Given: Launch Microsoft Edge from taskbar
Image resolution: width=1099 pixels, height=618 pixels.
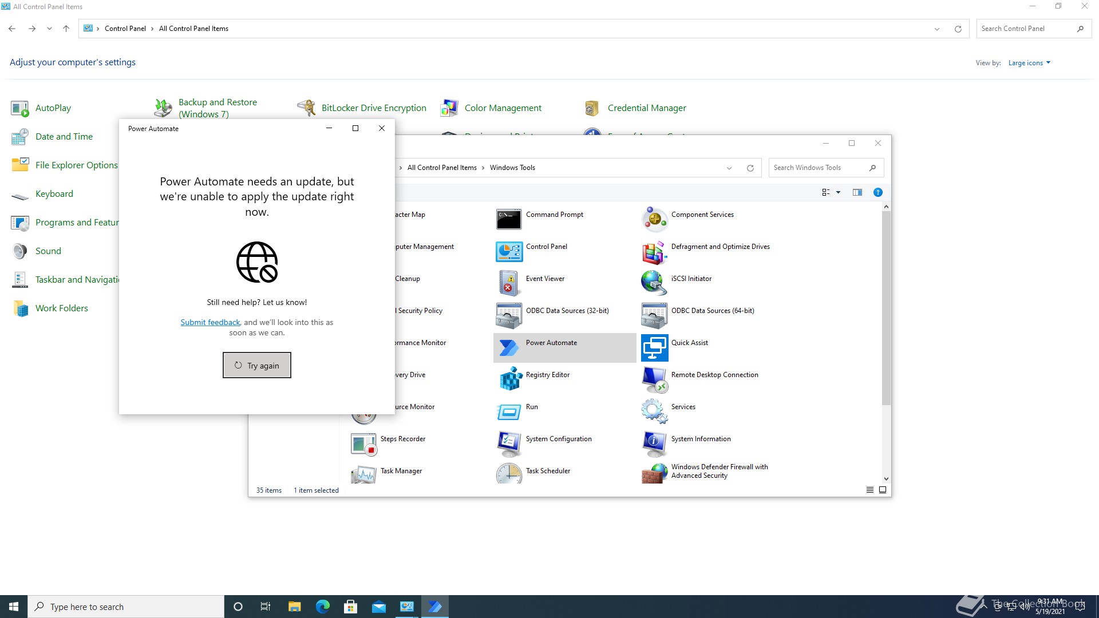Looking at the screenshot, I should (323, 607).
